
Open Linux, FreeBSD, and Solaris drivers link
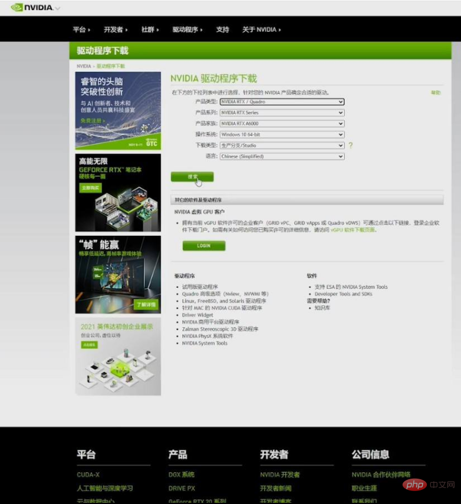[x=224, y=301]
